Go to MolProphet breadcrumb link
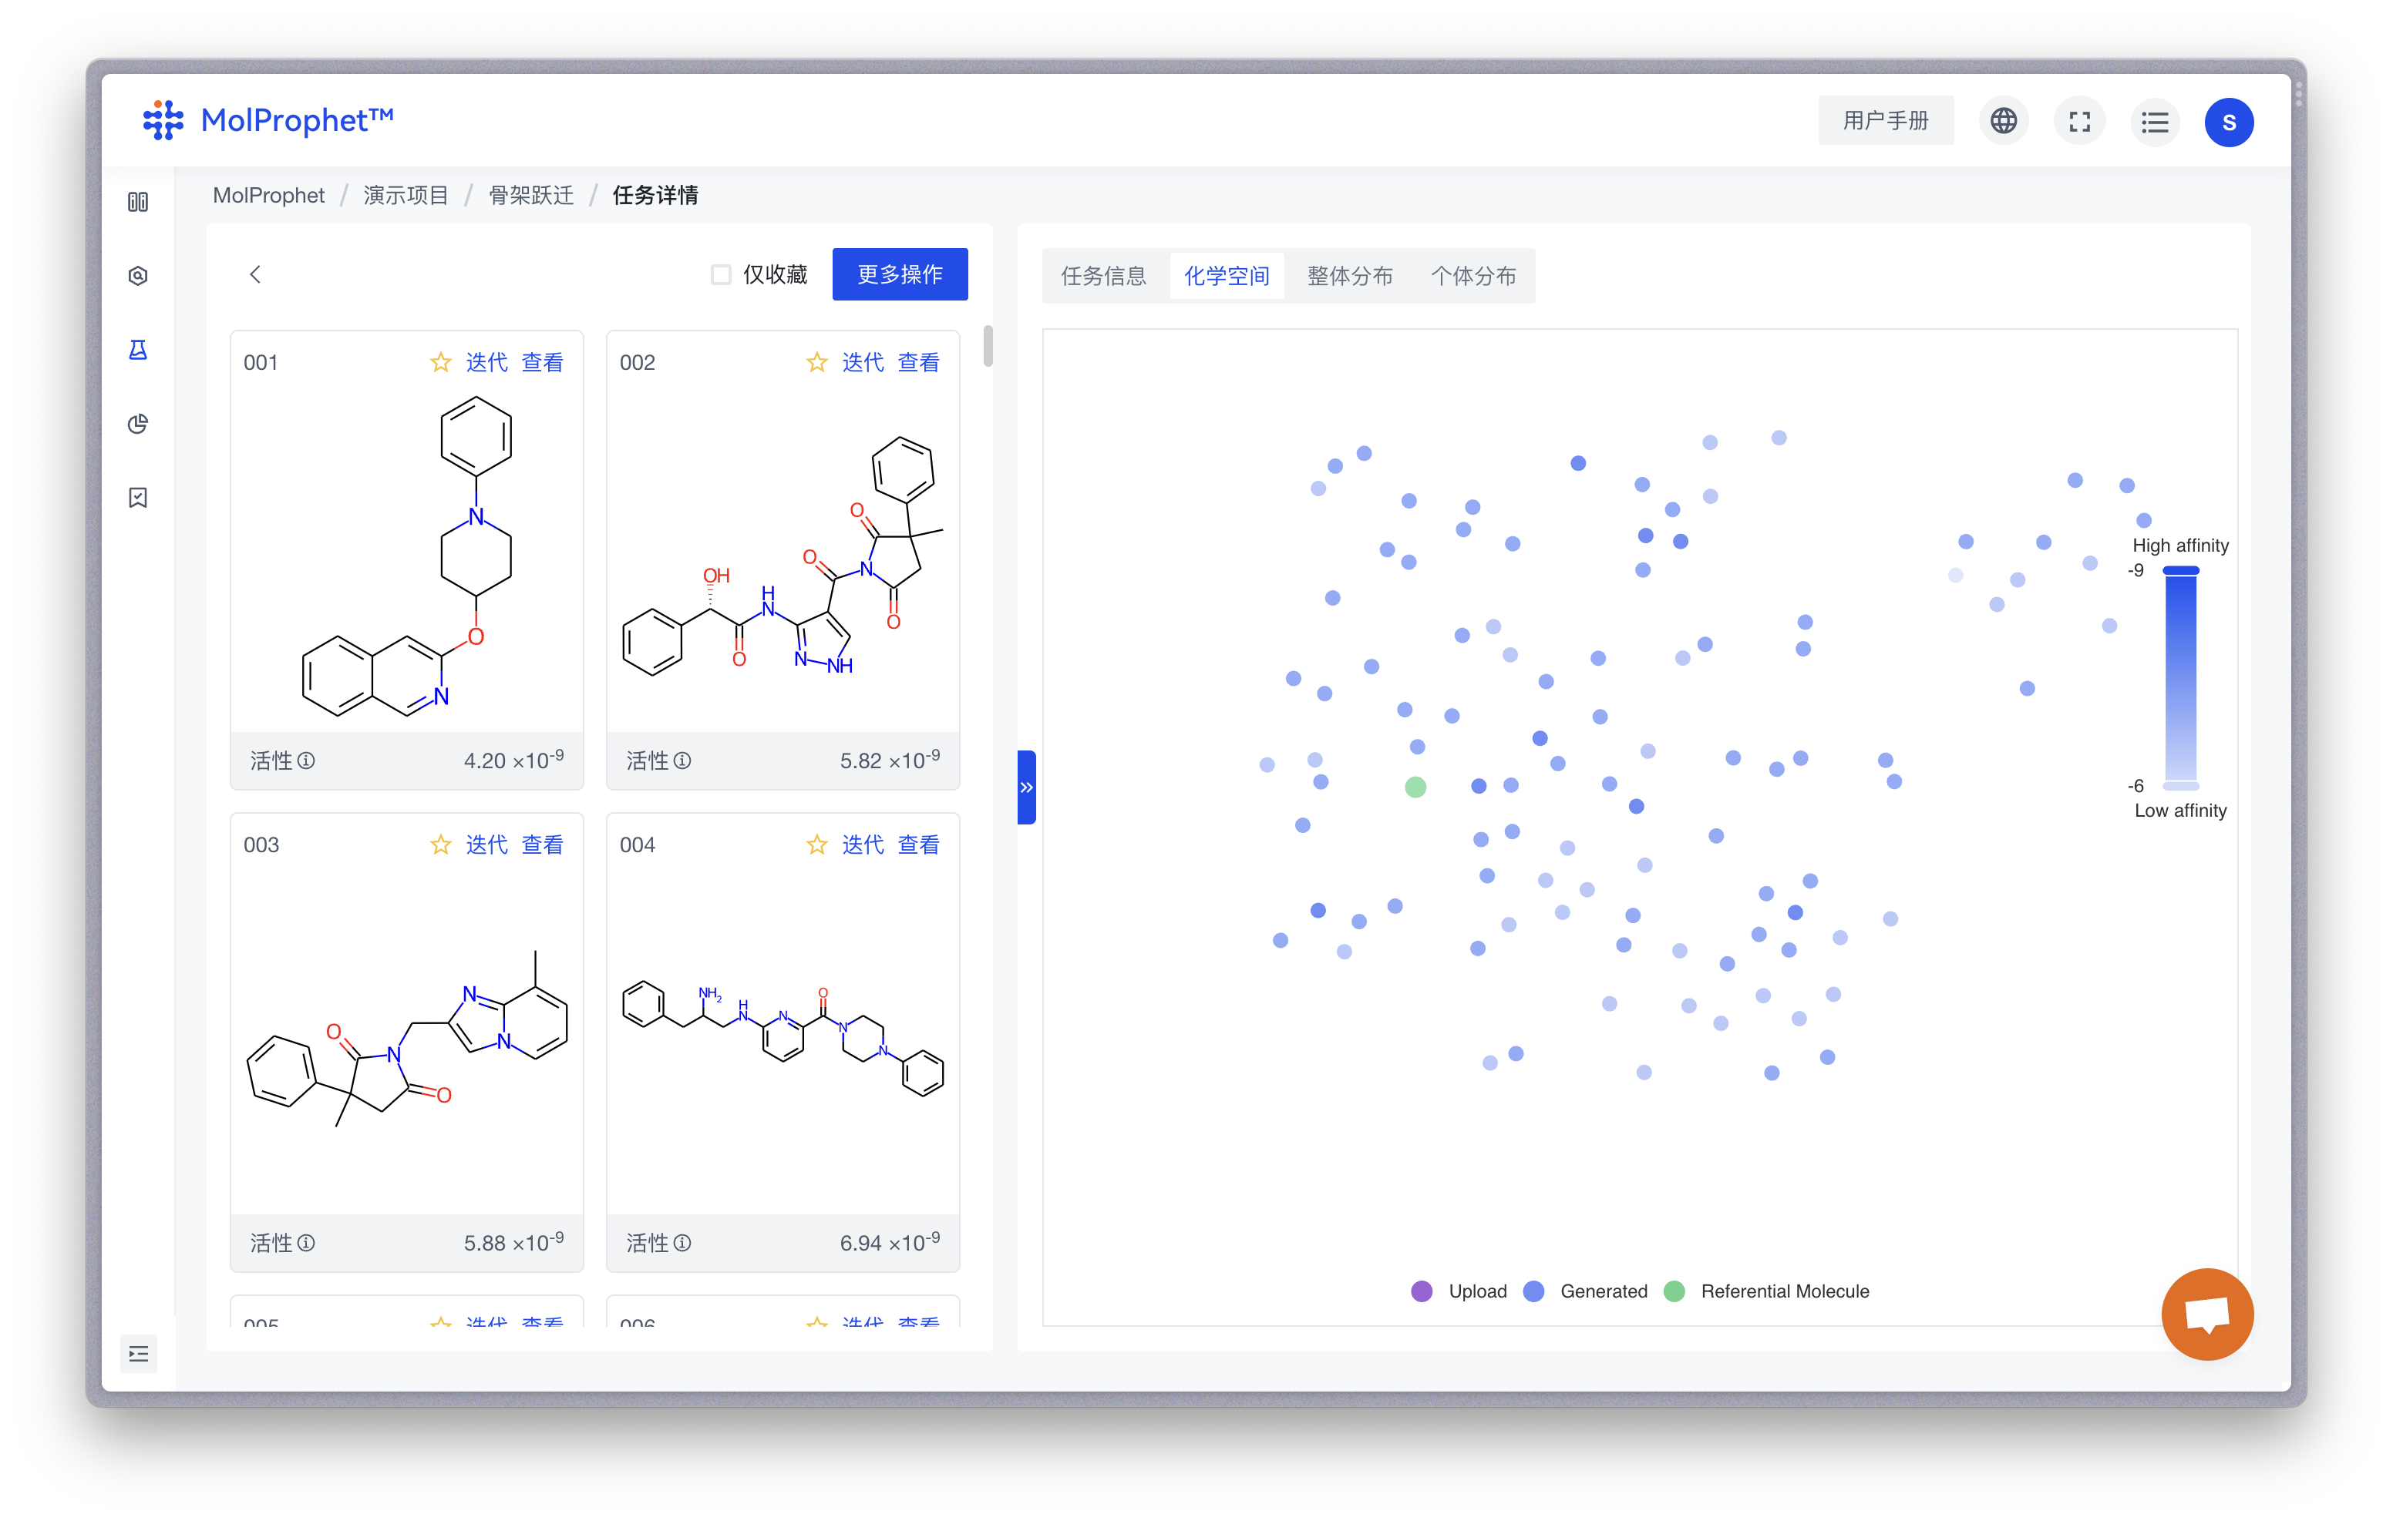 268,195
